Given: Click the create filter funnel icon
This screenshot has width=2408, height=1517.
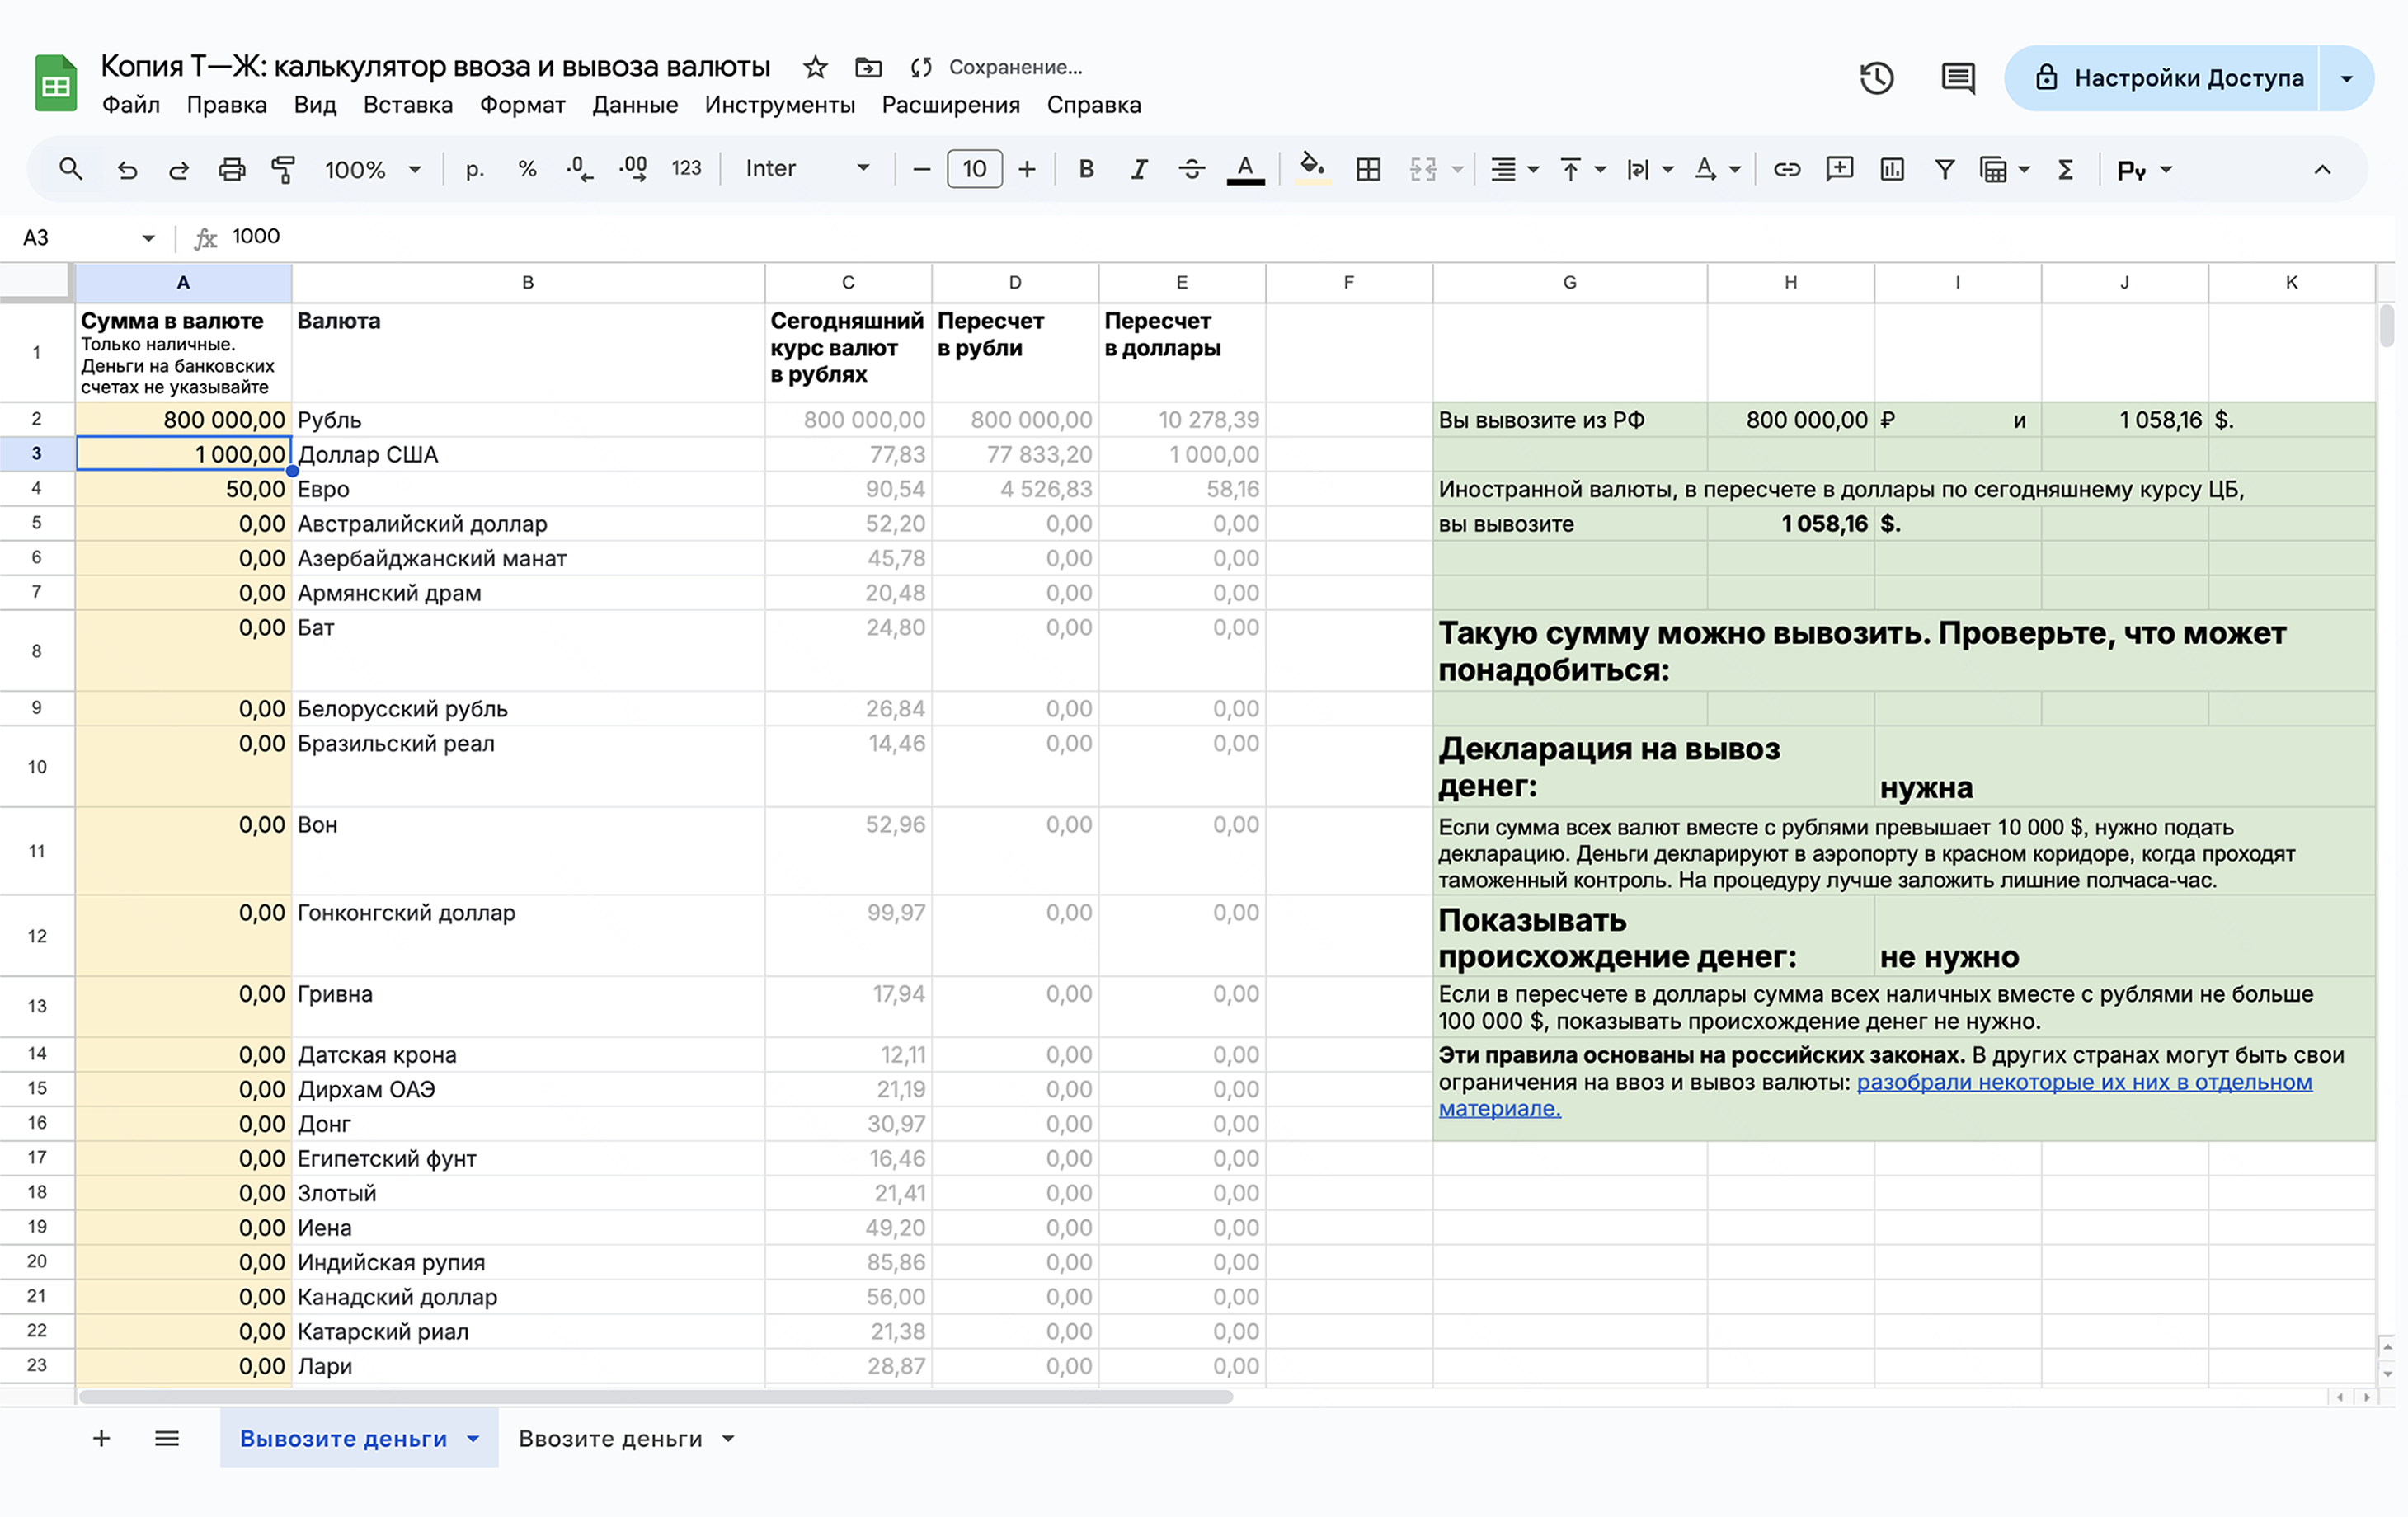Looking at the screenshot, I should (1944, 169).
